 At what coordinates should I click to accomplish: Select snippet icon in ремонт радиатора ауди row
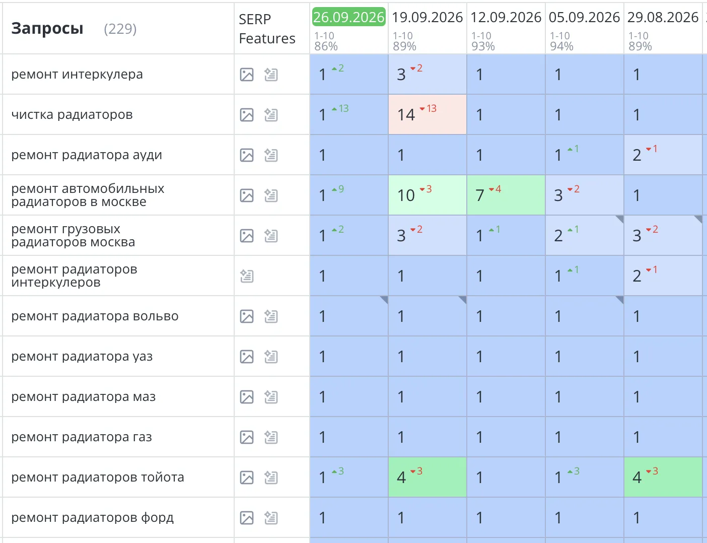pyautogui.click(x=271, y=155)
